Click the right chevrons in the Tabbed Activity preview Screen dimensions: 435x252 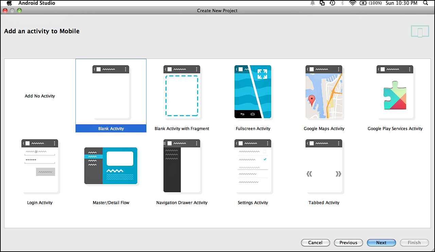coord(338,174)
